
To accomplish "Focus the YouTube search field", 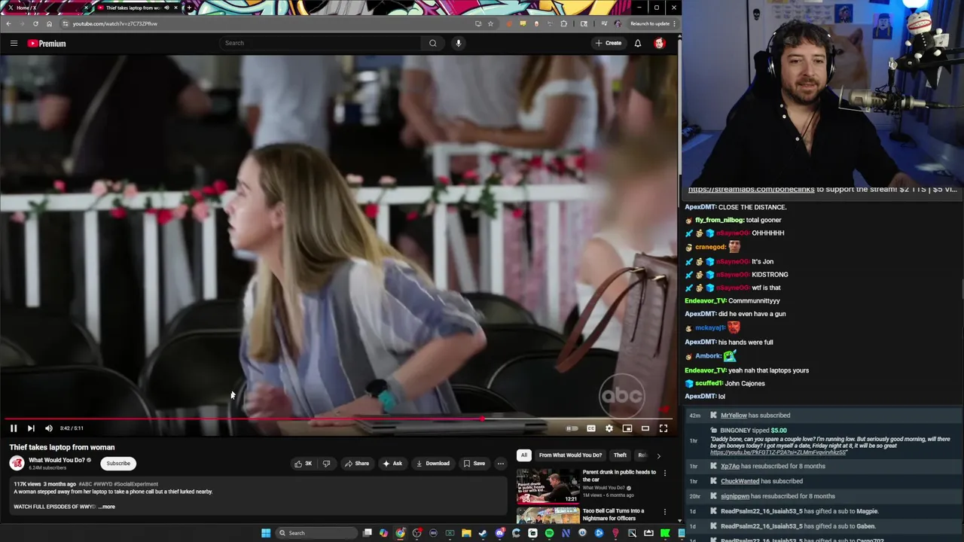I will point(320,43).
